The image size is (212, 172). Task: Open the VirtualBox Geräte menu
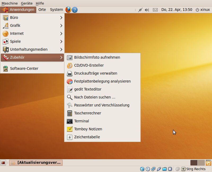pyautogui.click(x=27, y=3)
